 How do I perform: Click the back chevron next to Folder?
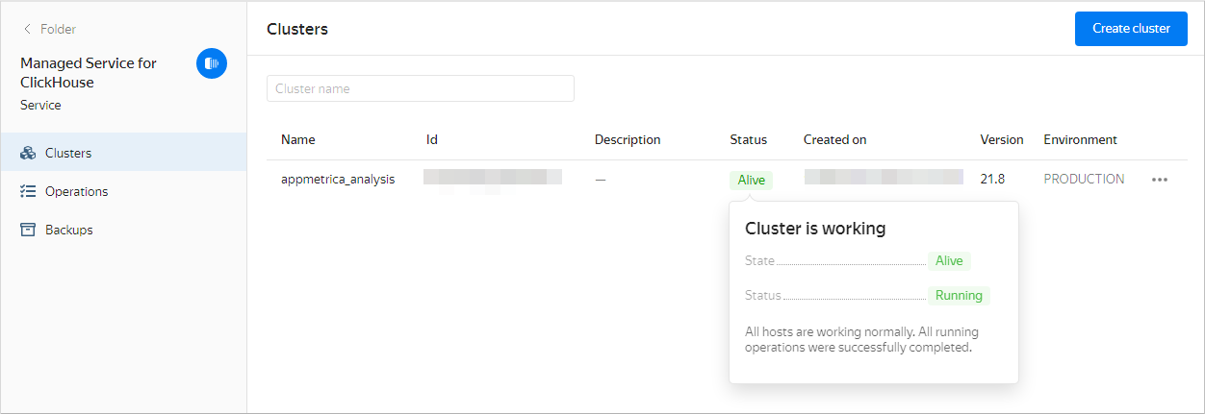27,30
